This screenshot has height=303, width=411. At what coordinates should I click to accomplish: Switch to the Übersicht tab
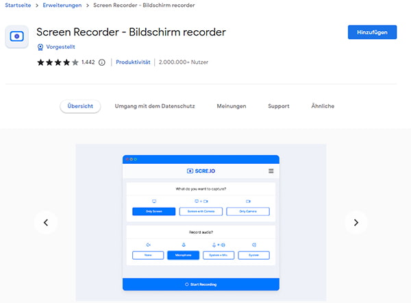pyautogui.click(x=80, y=106)
